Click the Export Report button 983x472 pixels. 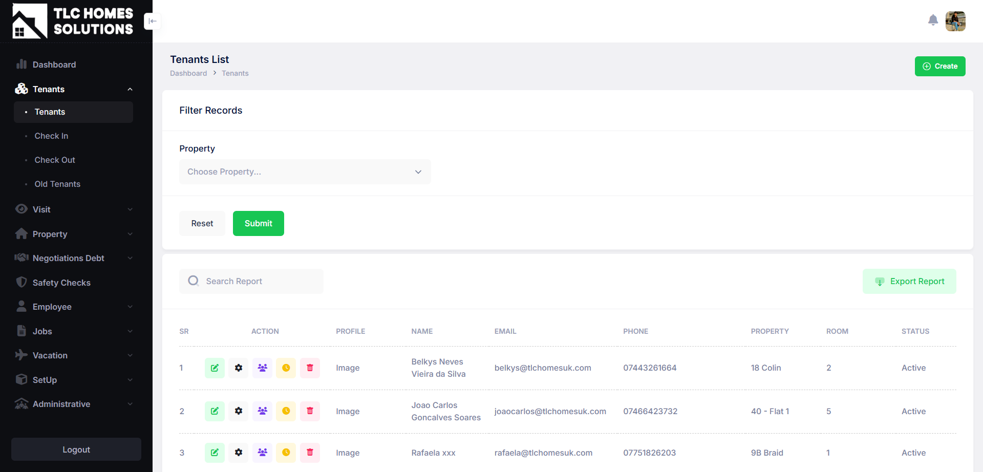click(909, 281)
